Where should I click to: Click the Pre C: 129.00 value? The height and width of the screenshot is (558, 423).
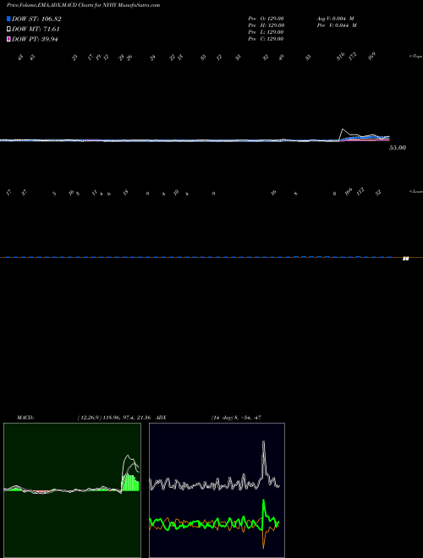(x=266, y=39)
